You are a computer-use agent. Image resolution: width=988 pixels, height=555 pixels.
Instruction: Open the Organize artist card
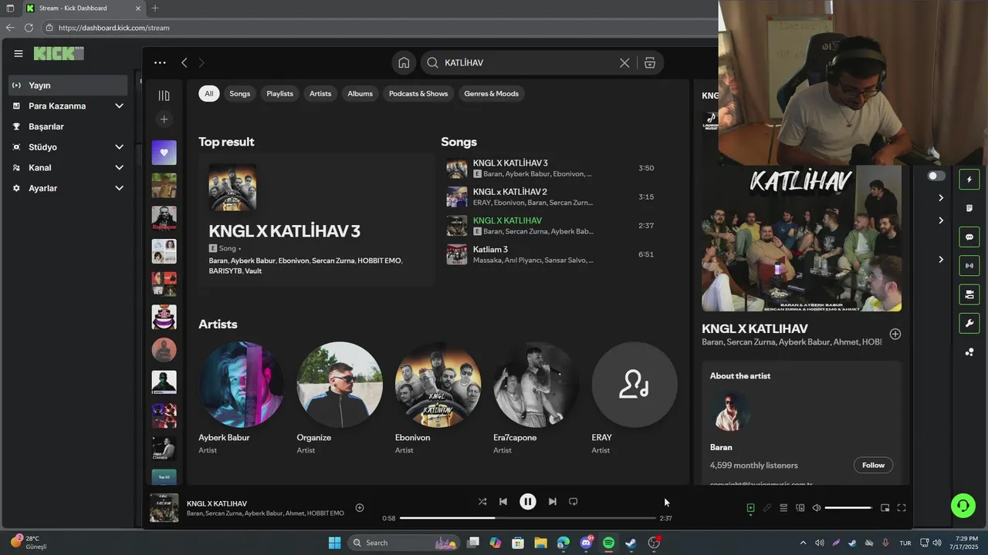coord(340,399)
